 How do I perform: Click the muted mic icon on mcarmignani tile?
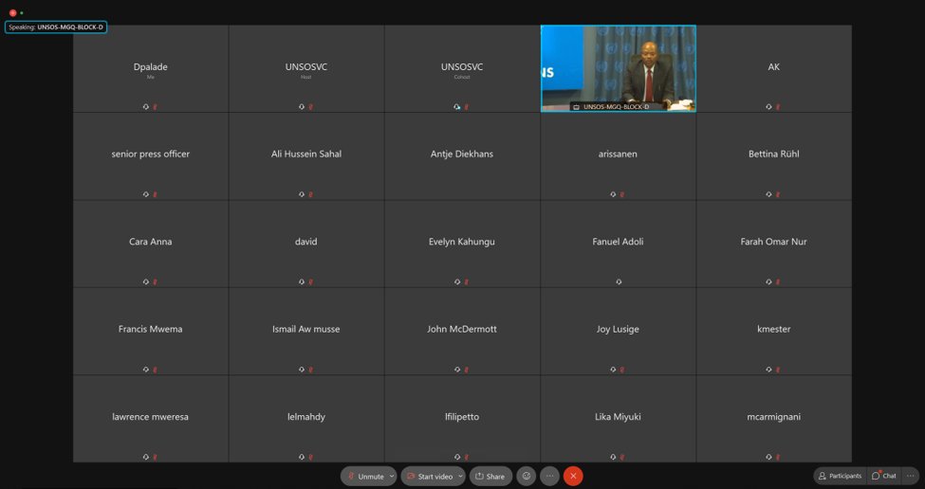coord(778,457)
